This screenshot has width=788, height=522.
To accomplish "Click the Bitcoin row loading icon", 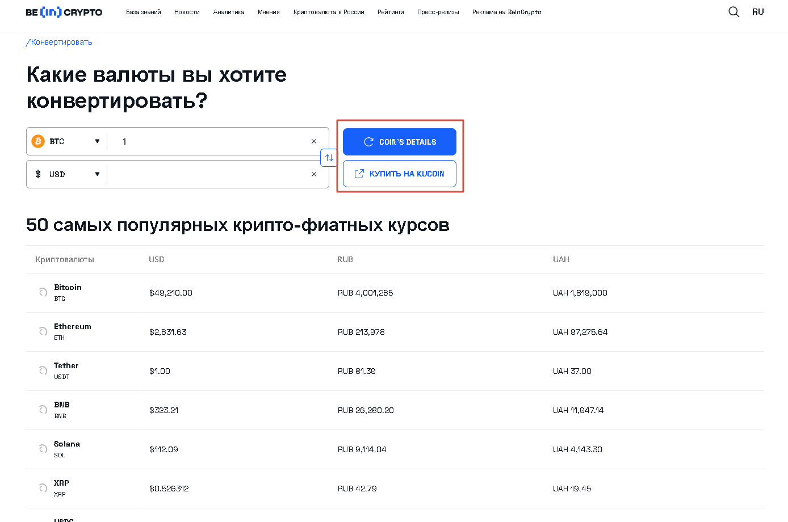I will tap(43, 292).
